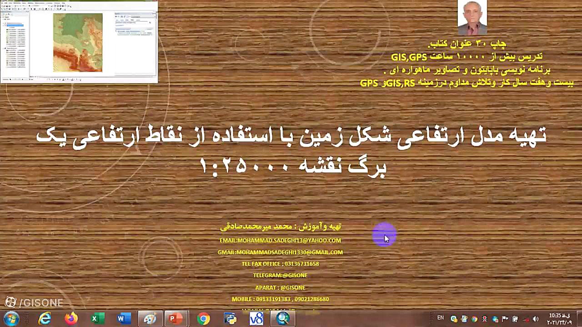The height and width of the screenshot is (327, 582).
Task: Click the title line 'تهیه مدل ارتفاعی شکل زمین'
Action: click(291, 136)
